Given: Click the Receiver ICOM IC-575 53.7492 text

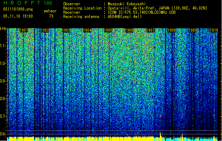Looking at the screenshot, I should (x=142, y=12).
